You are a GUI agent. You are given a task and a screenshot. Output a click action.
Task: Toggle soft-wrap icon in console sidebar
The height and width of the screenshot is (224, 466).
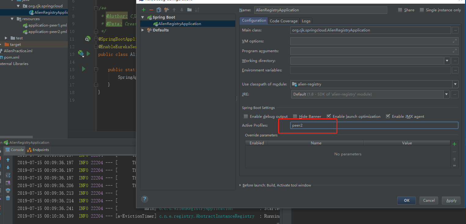coord(8,175)
